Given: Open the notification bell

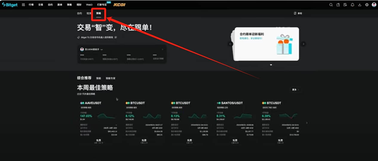Looking at the screenshot, I should (352, 5).
